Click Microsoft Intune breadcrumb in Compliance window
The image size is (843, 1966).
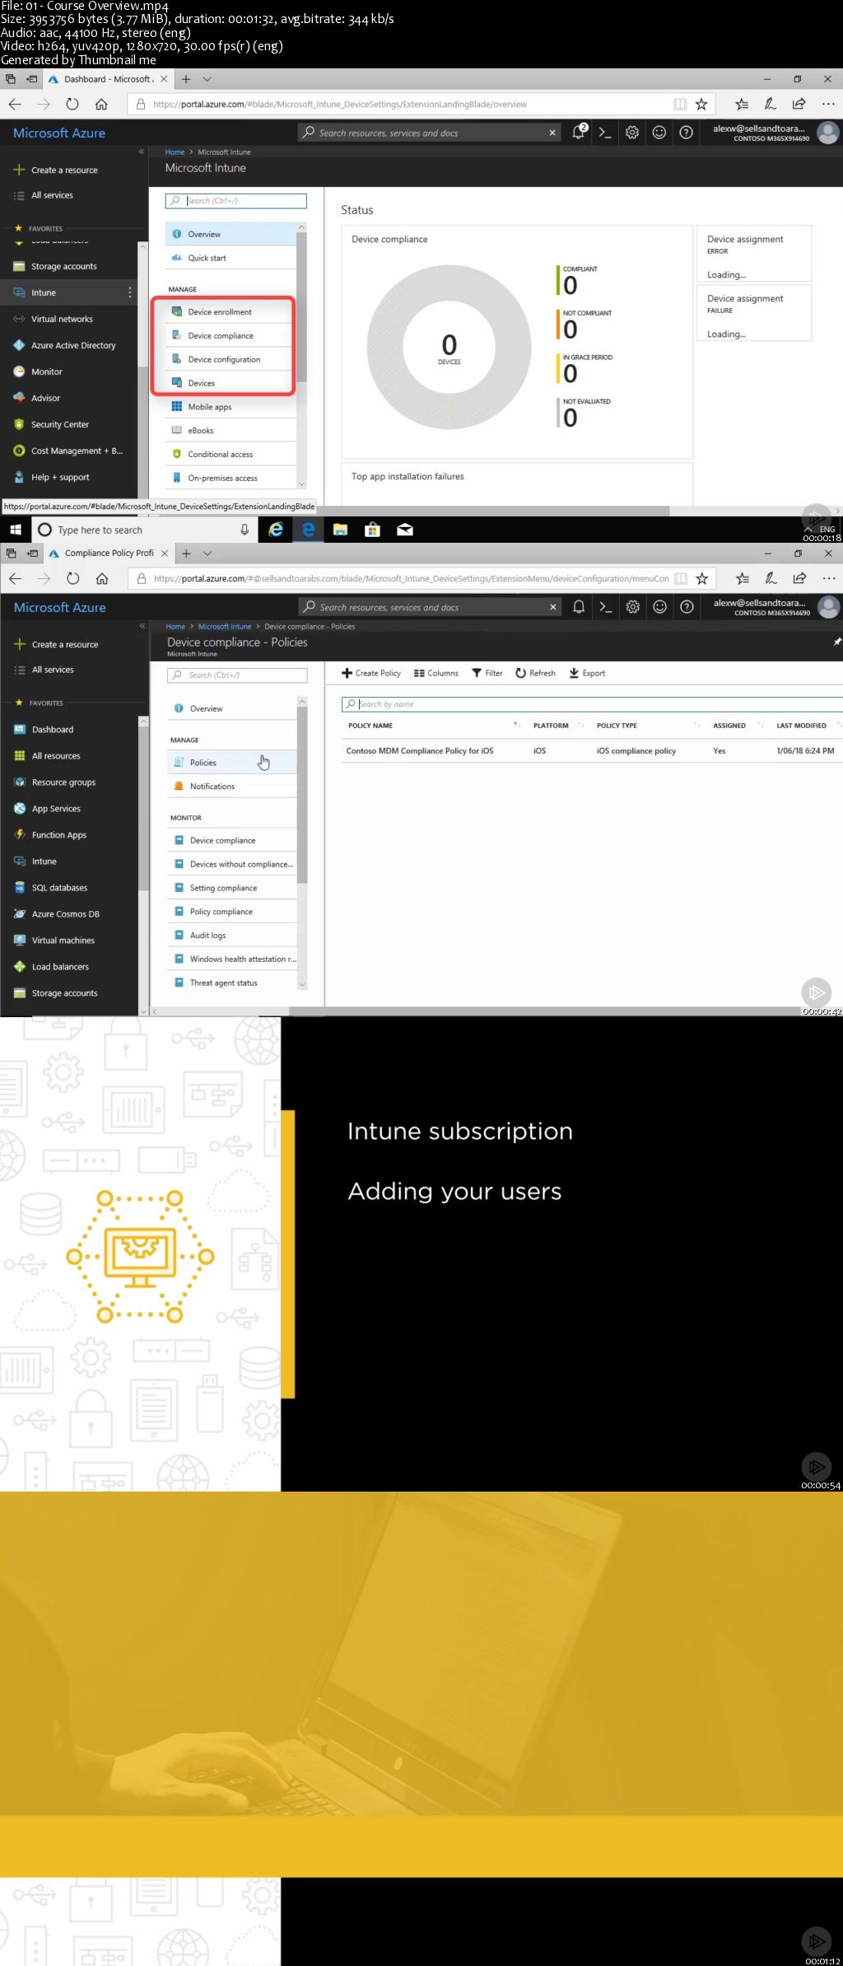coord(225,627)
